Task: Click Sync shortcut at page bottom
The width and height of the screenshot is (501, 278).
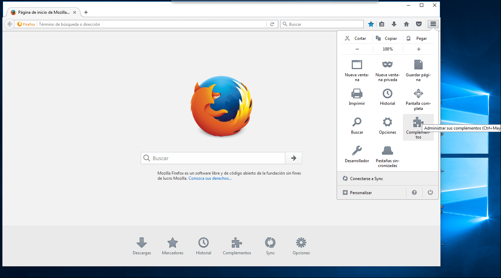Action: click(x=270, y=246)
